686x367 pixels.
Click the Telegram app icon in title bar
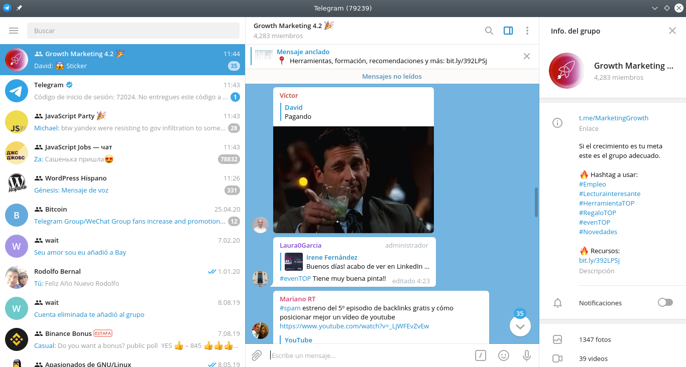(x=7, y=8)
